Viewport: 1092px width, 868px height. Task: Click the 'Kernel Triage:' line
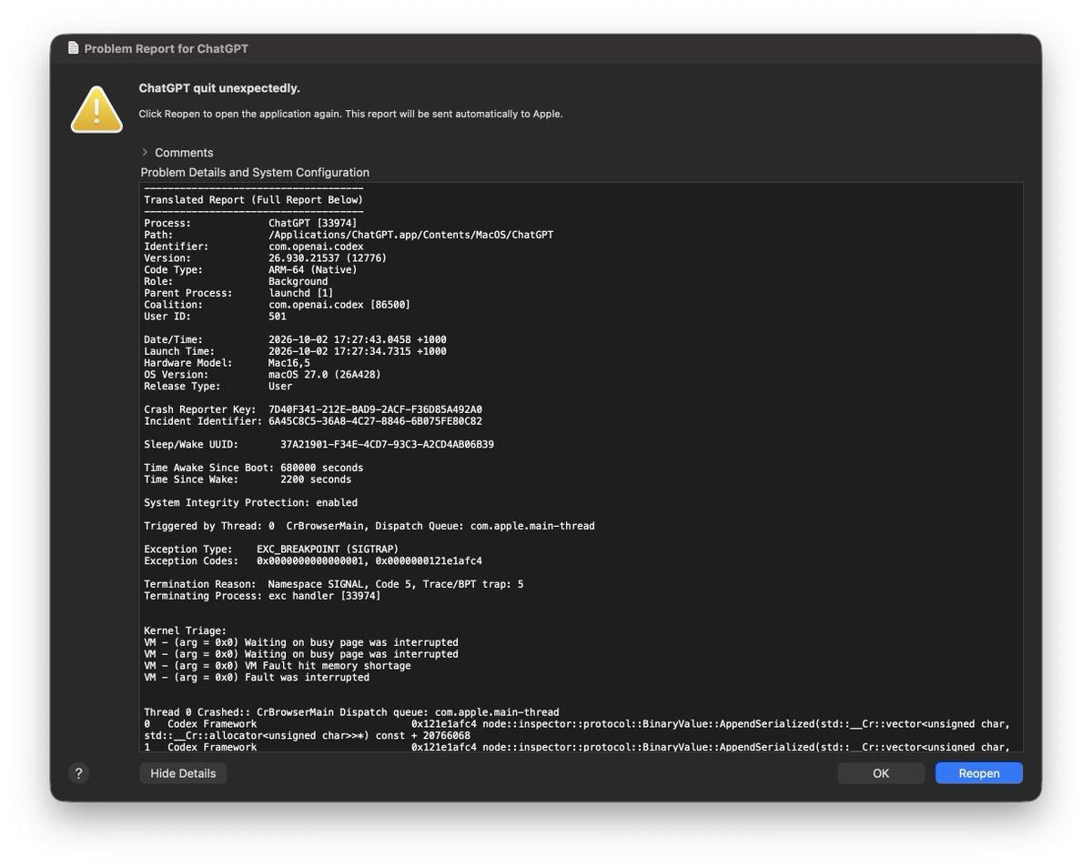185,631
